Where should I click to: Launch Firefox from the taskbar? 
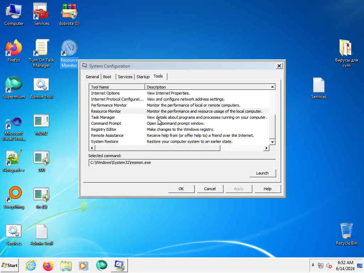point(48,265)
